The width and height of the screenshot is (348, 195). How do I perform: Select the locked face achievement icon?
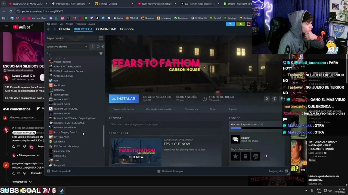tap(256, 156)
